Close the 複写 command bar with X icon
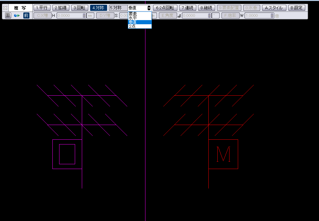 pyautogui.click(x=5, y=8)
